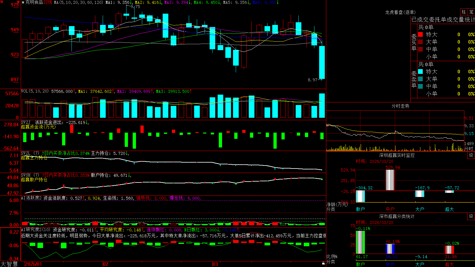Viewport: 475px width, 267px height.
Task: Switch 龙虎看盘 to 柱 bar view
Action: [464, 12]
